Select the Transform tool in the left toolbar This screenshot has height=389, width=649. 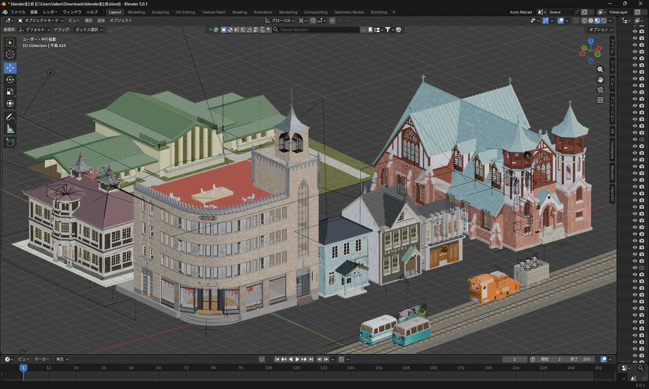tap(10, 104)
